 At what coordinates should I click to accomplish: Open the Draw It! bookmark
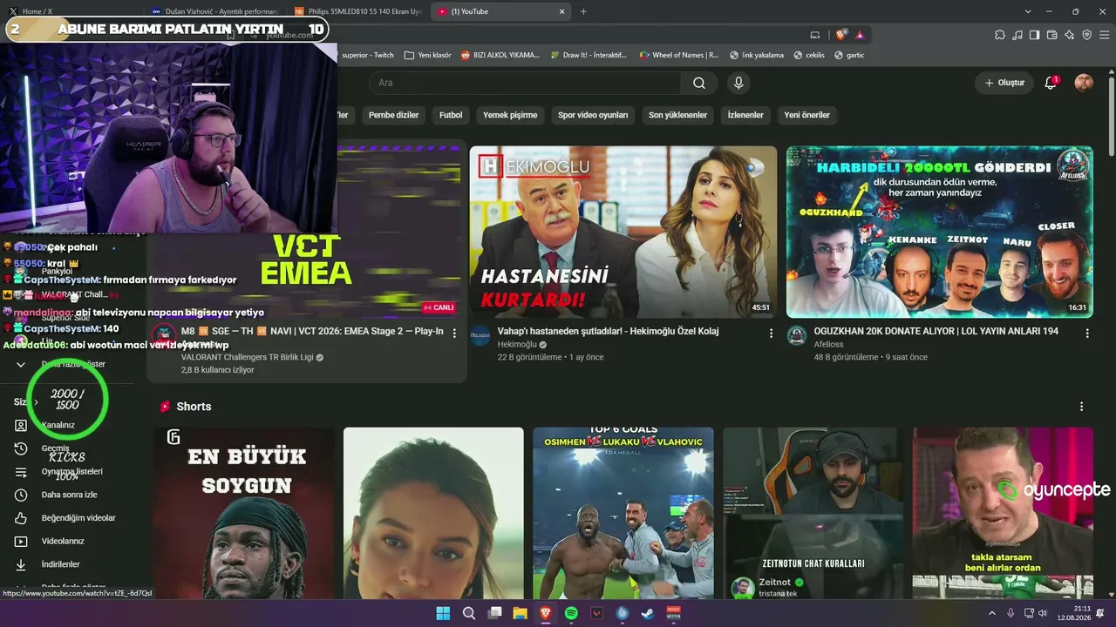pos(589,55)
